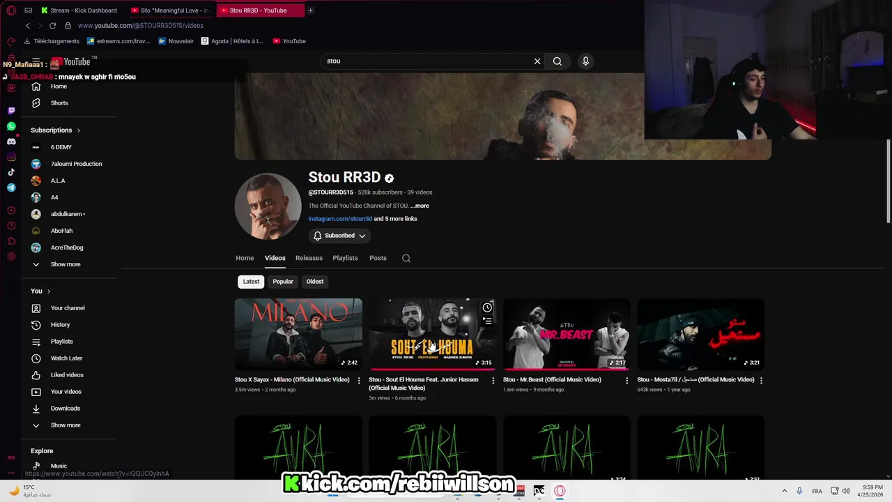Open Opera sidebar settings gear
The image size is (892, 502).
(x=11, y=257)
